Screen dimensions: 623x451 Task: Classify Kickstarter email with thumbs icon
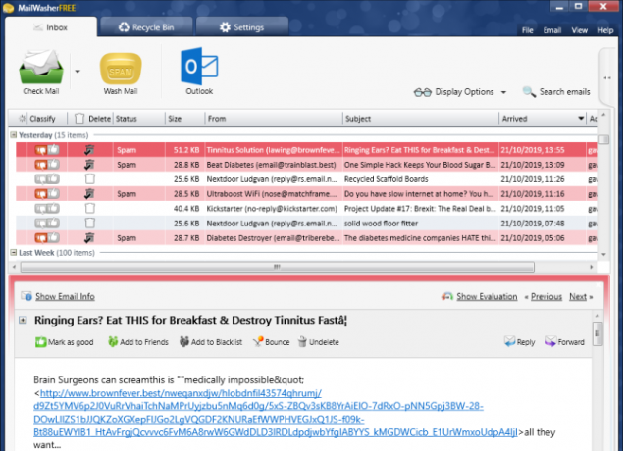tap(47, 209)
